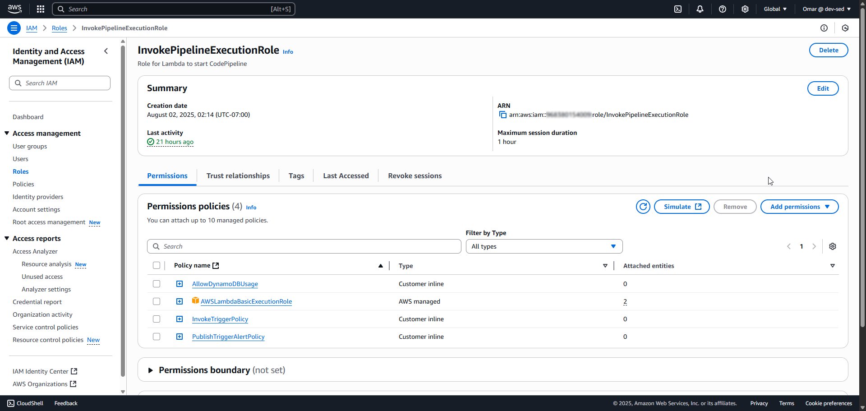Expand the InvokeTriggerPolicy row
Image resolution: width=866 pixels, height=411 pixels.
pyautogui.click(x=180, y=319)
